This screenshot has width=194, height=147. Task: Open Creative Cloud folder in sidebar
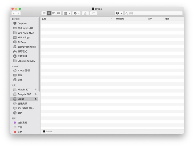[x=24, y=61]
